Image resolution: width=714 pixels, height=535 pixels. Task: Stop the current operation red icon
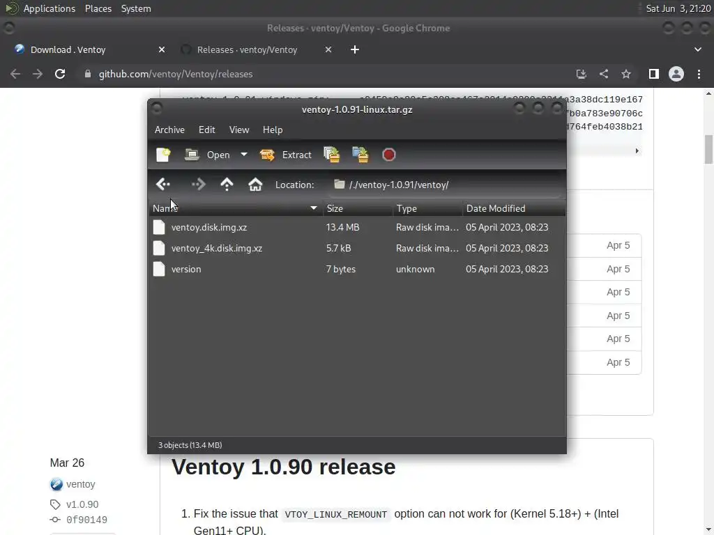389,155
